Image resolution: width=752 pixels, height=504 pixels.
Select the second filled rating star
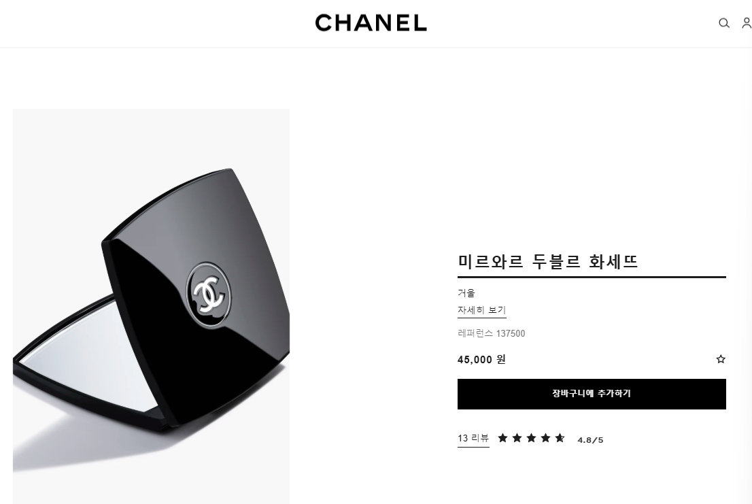(517, 438)
